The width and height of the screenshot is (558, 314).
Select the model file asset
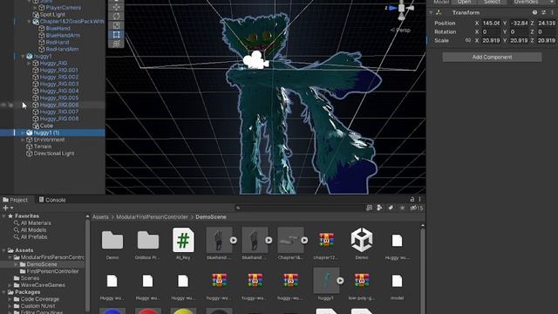[398, 281]
